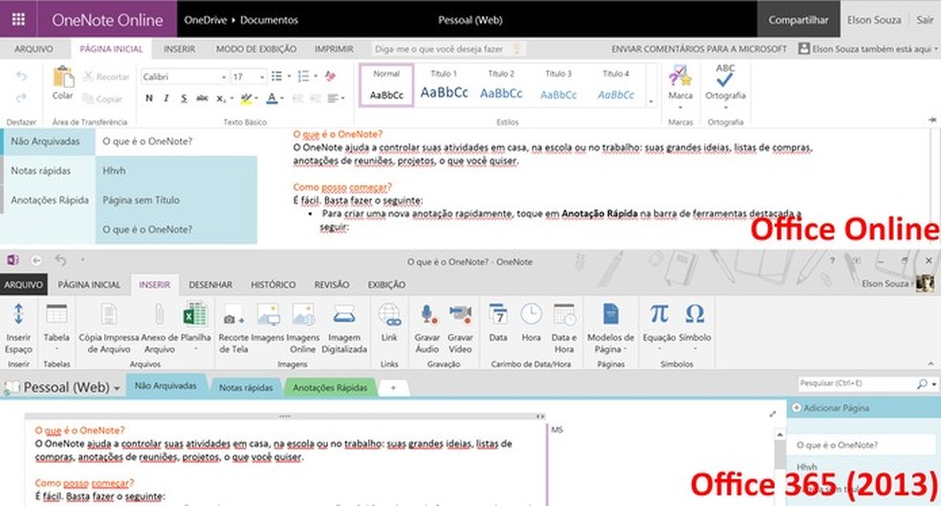Click the Ortografia spell check icon
Viewport: 941px width, 506px height.
(x=725, y=74)
